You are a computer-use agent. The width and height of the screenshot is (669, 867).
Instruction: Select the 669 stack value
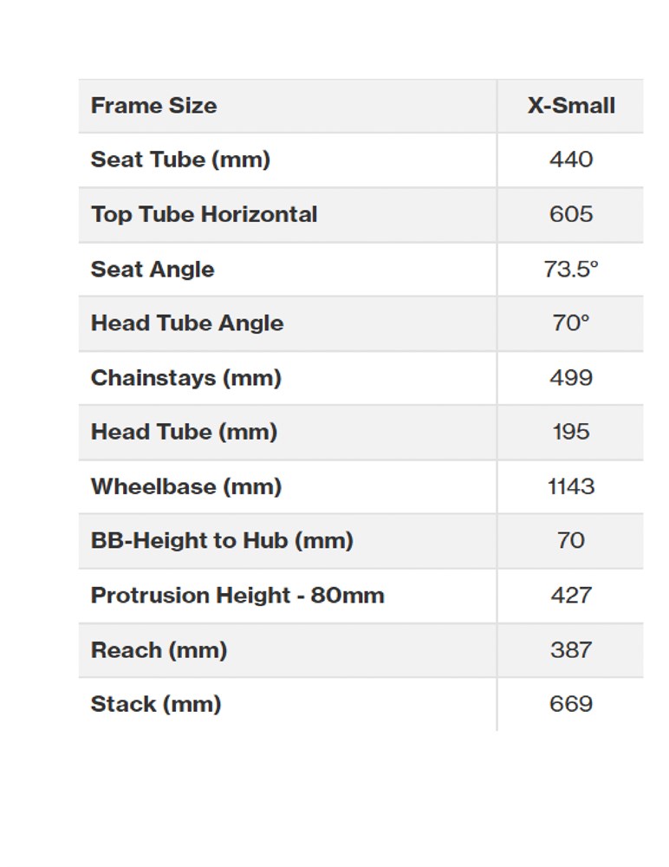[571, 703]
